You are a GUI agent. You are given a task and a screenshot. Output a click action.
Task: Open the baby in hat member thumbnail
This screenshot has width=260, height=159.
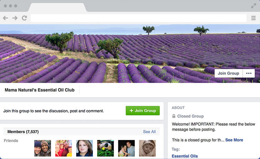point(147,148)
